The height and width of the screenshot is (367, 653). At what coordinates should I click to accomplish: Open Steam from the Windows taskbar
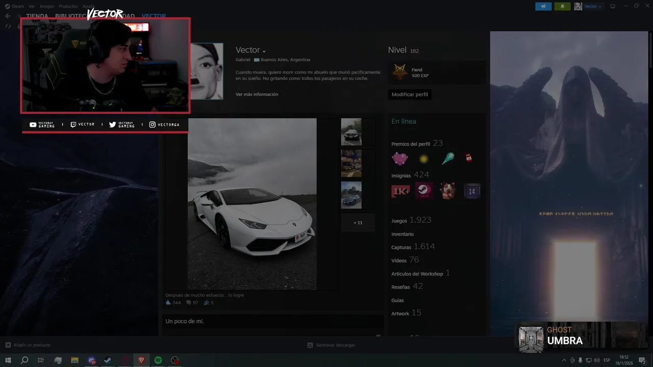click(108, 360)
